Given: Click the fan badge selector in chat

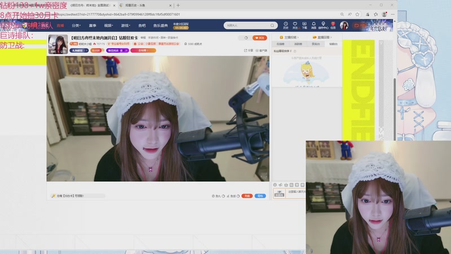Looking at the screenshot, I should [x=279, y=194].
